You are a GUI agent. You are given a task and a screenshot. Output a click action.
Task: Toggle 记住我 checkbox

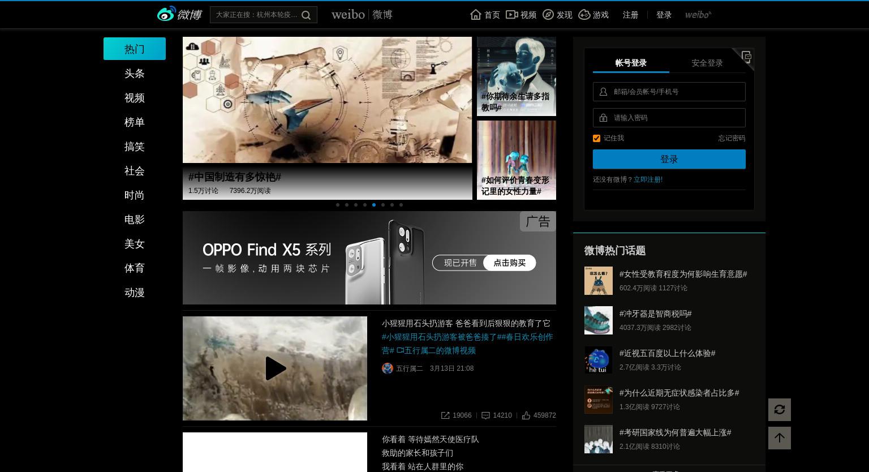point(596,138)
